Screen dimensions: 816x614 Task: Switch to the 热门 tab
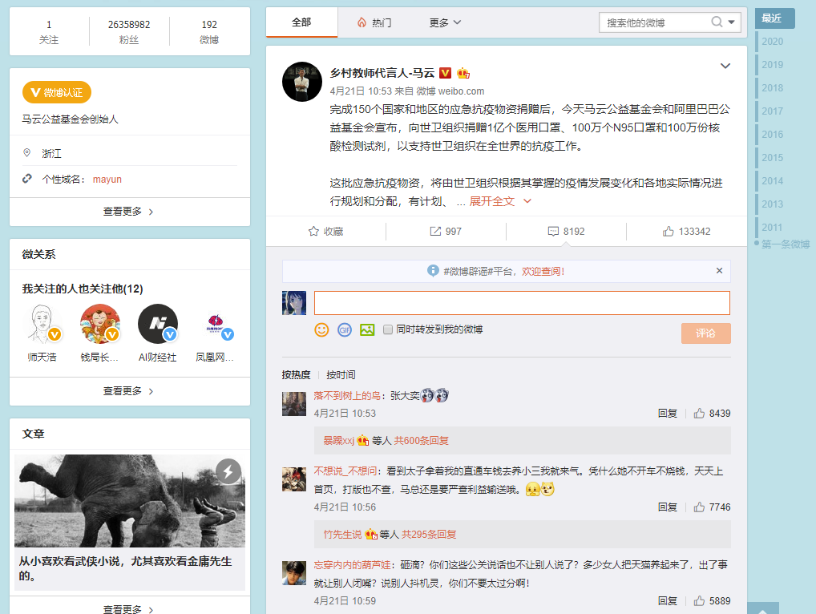[374, 22]
